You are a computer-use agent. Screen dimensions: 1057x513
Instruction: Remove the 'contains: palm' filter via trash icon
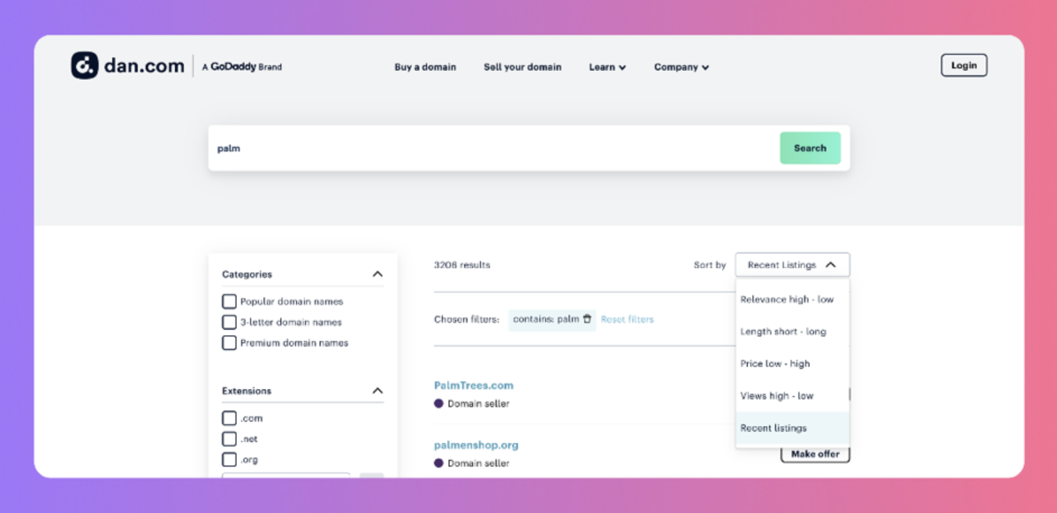587,319
